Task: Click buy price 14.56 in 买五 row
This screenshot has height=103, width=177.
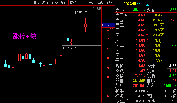Action: point(141,60)
